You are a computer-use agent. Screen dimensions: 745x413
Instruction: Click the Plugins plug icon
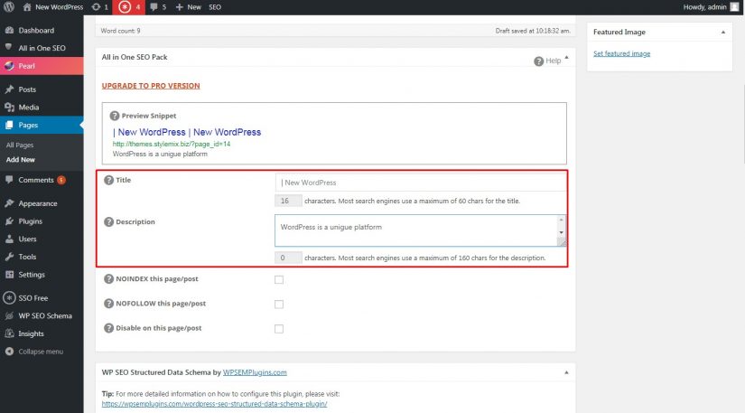pyautogui.click(x=9, y=221)
